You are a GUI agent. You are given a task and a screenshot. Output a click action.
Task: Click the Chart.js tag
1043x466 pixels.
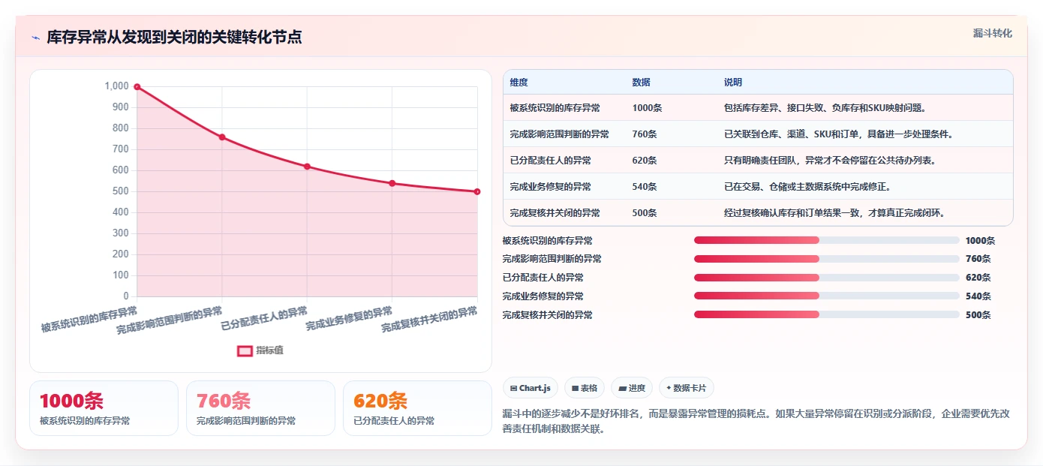531,388
